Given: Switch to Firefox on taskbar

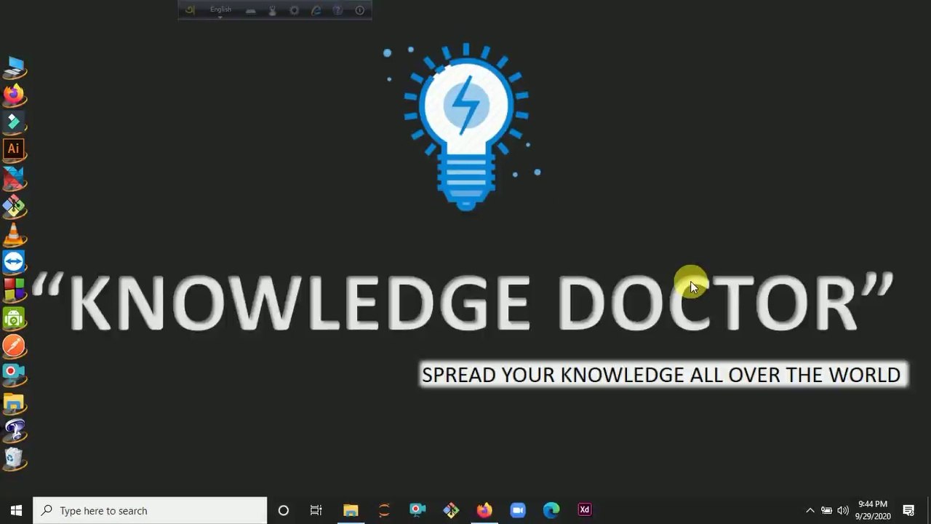Looking at the screenshot, I should coord(484,510).
